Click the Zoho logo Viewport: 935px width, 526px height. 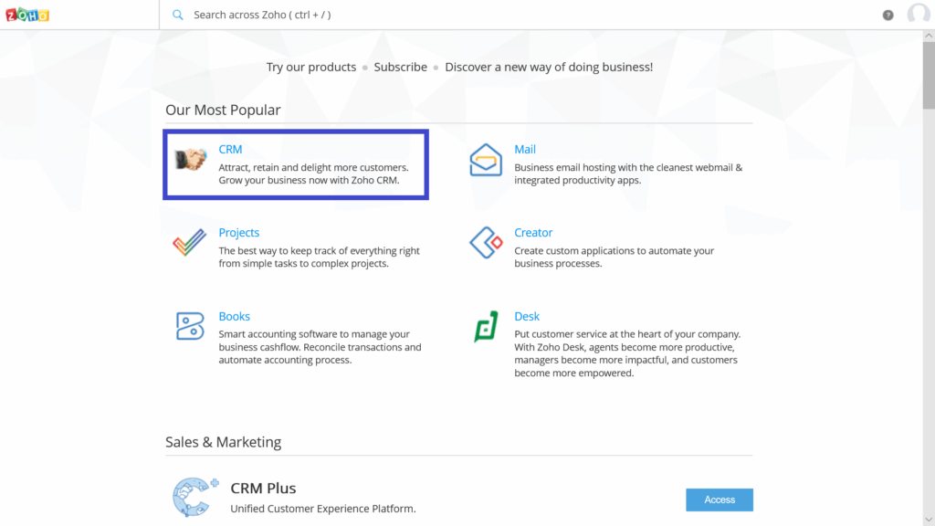(x=27, y=15)
